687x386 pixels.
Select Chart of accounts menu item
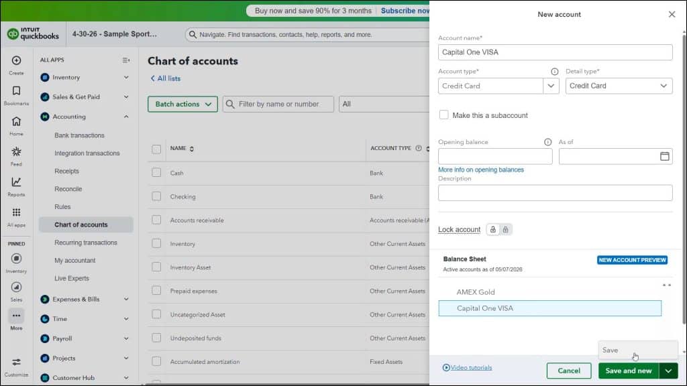pos(86,224)
